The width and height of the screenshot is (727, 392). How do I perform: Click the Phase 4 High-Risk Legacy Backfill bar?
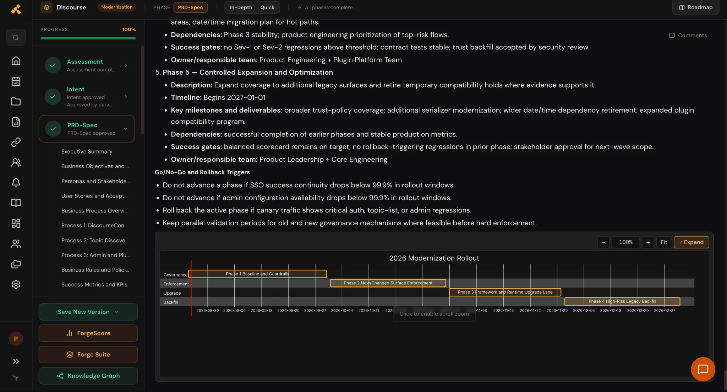click(x=622, y=301)
